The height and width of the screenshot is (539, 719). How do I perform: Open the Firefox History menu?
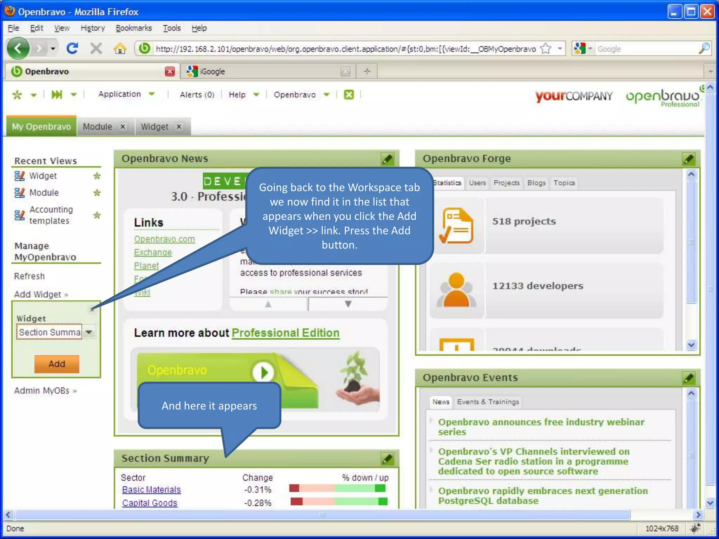coord(93,28)
